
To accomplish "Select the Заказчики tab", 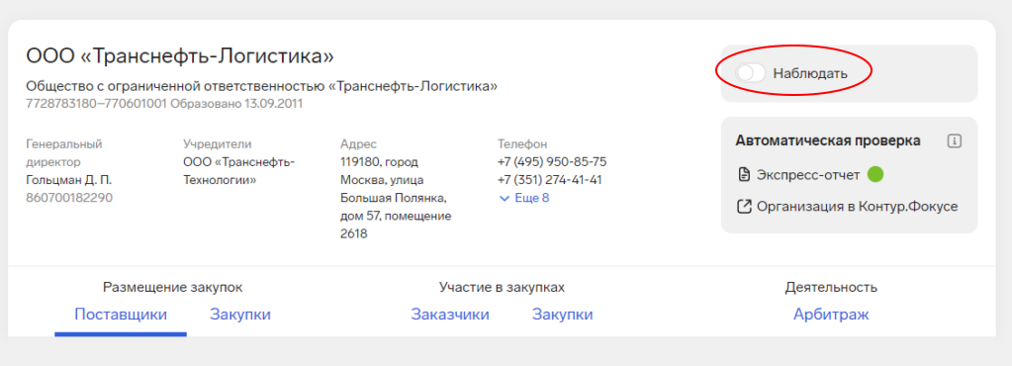I will click(450, 315).
